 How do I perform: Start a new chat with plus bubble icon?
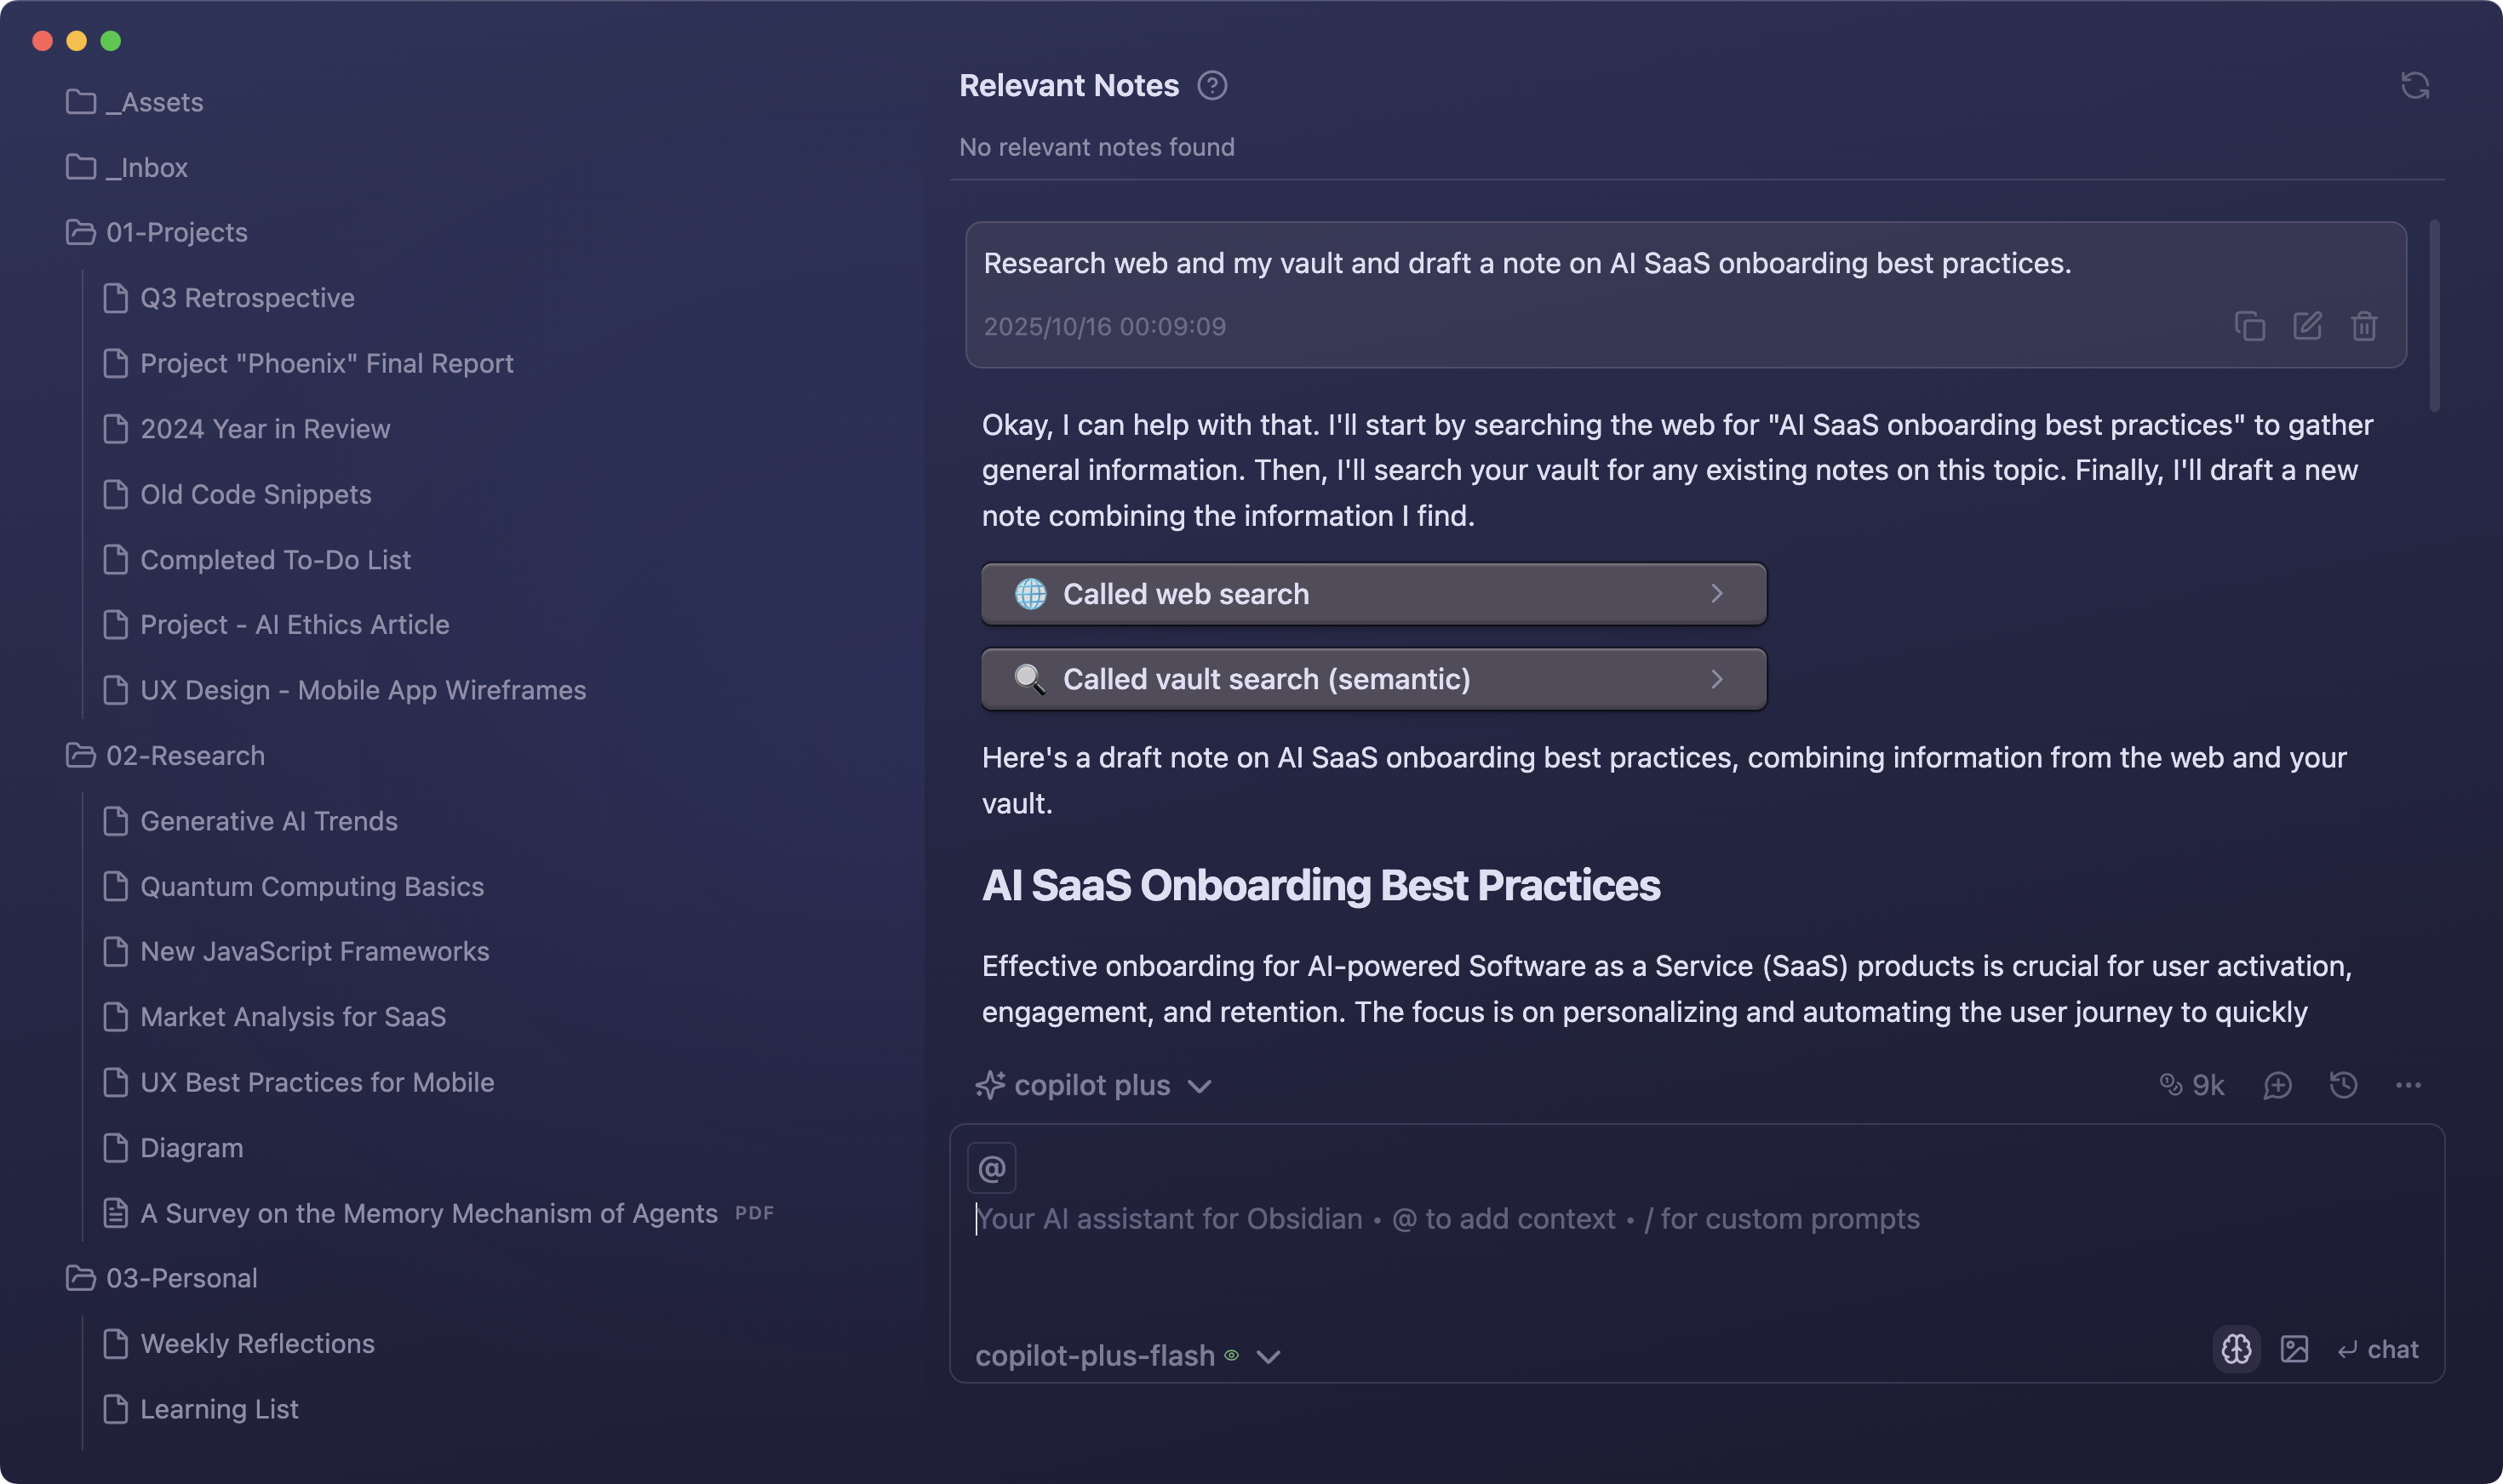point(2277,1085)
